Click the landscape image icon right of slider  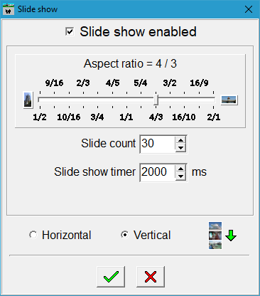point(229,100)
